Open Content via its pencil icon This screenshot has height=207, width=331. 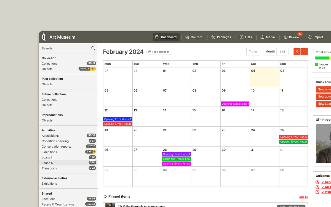(187, 37)
